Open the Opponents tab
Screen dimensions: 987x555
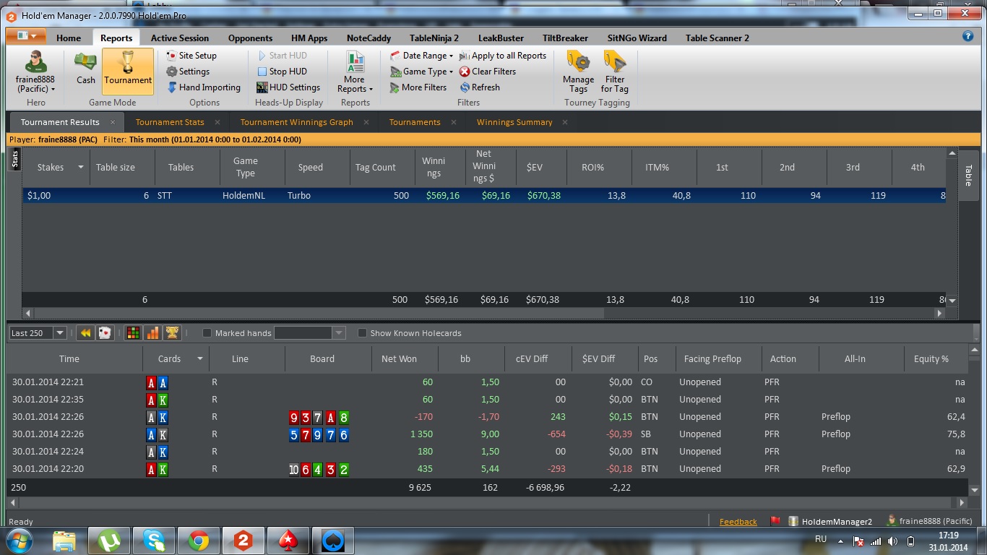(250, 38)
